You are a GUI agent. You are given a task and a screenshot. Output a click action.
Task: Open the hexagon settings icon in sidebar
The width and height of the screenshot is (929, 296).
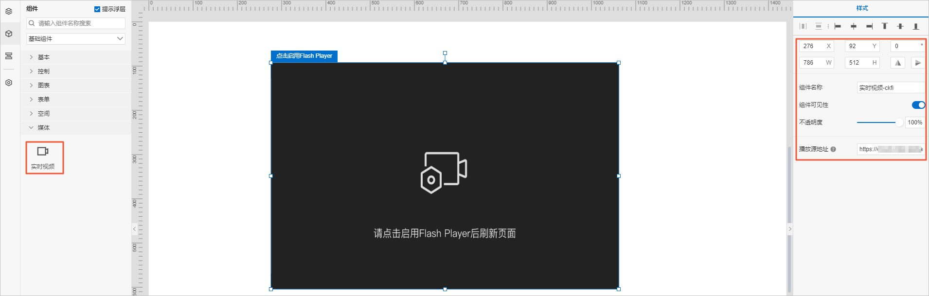[x=9, y=83]
